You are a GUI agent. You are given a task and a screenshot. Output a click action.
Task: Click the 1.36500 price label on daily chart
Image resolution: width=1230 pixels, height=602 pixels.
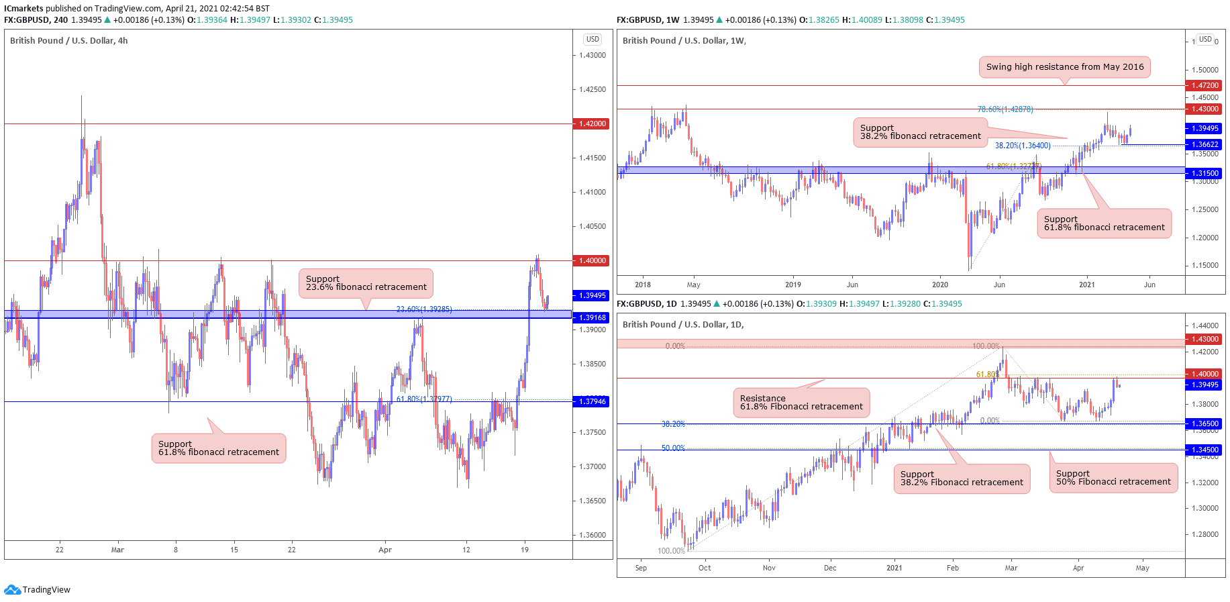click(x=1205, y=423)
